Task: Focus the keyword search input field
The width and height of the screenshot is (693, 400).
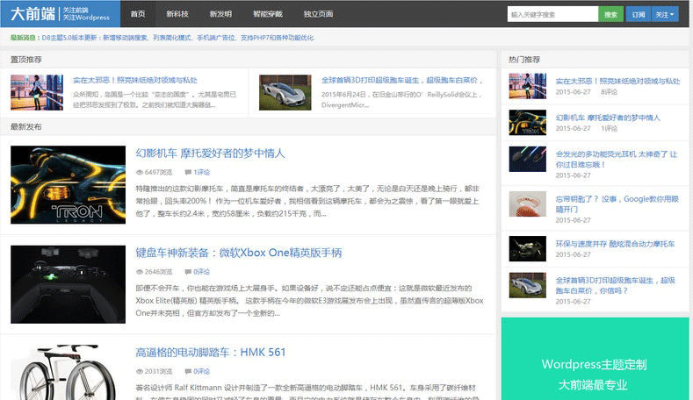Action: 552,14
